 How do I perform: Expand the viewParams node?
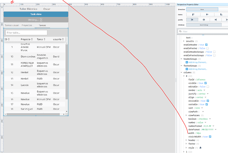tap(186, 115)
